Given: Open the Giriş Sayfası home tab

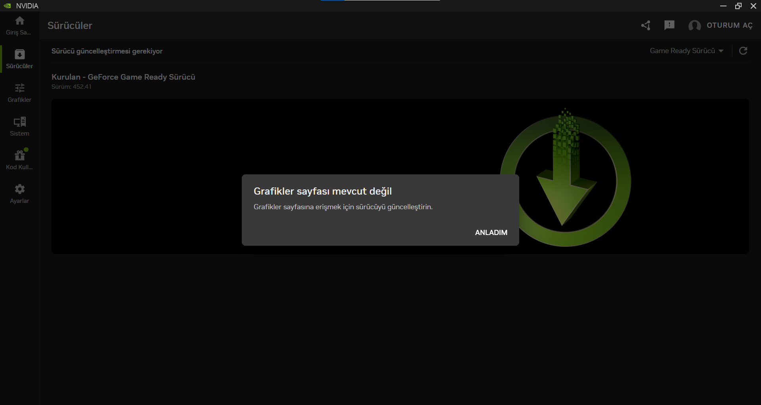Looking at the screenshot, I should (x=19, y=25).
